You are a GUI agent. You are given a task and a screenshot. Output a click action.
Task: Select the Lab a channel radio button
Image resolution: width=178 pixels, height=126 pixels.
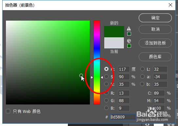point(142,77)
